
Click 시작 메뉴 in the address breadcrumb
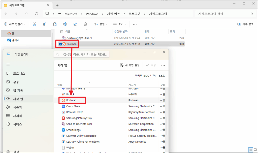pyautogui.click(x=114, y=14)
